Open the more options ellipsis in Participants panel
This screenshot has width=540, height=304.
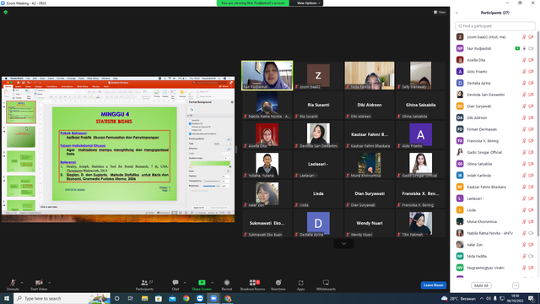pyautogui.click(x=516, y=285)
